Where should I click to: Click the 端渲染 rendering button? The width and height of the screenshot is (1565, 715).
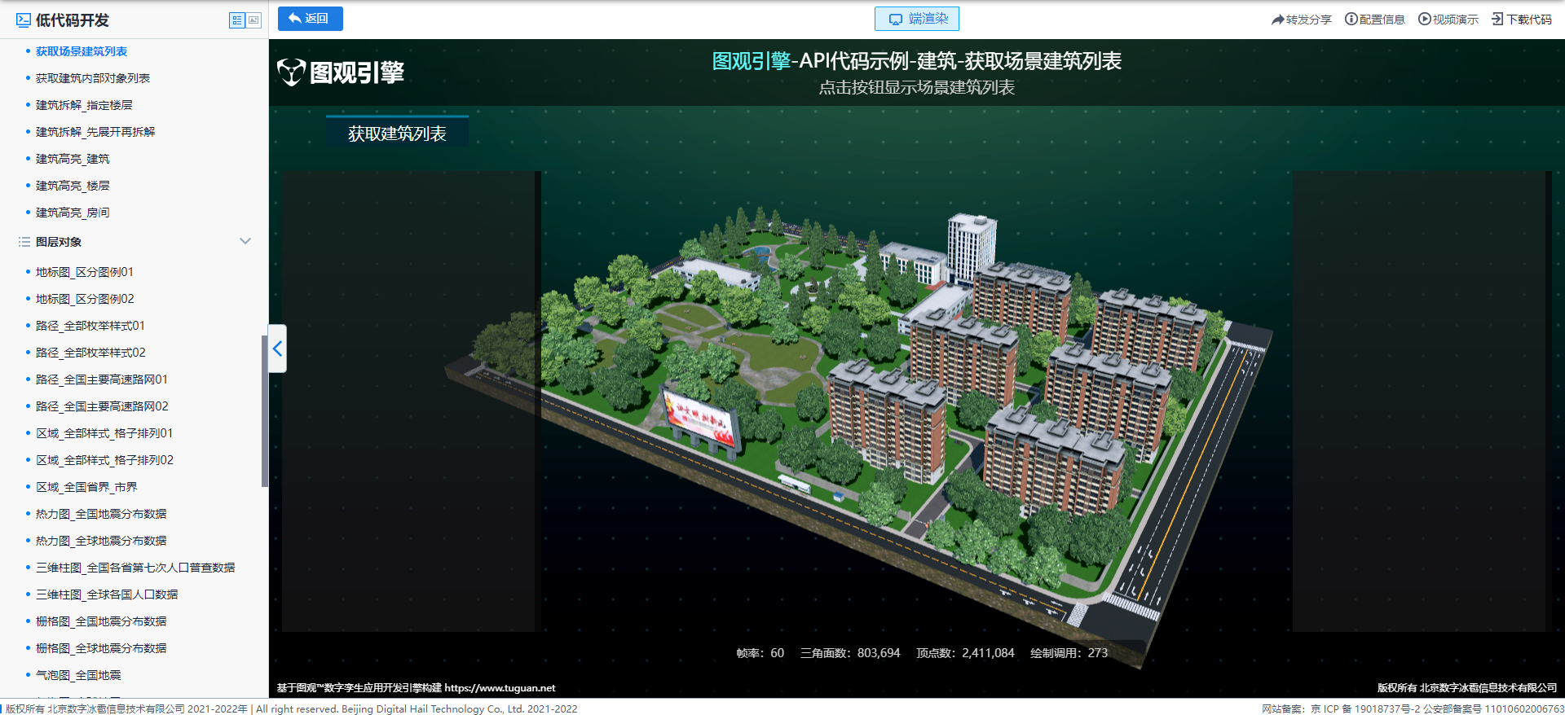[917, 19]
